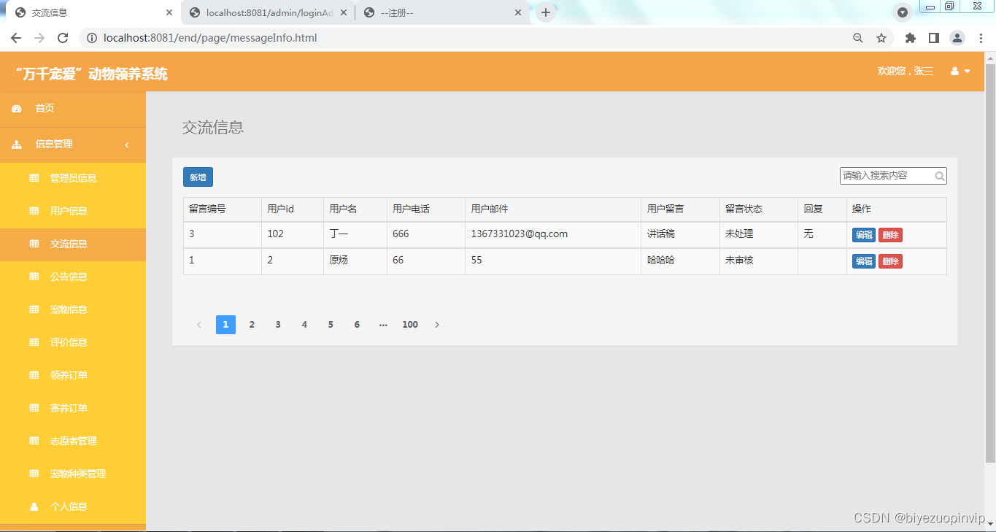
Task: Click the person icon beside 个人信息
Action: [x=34, y=506]
